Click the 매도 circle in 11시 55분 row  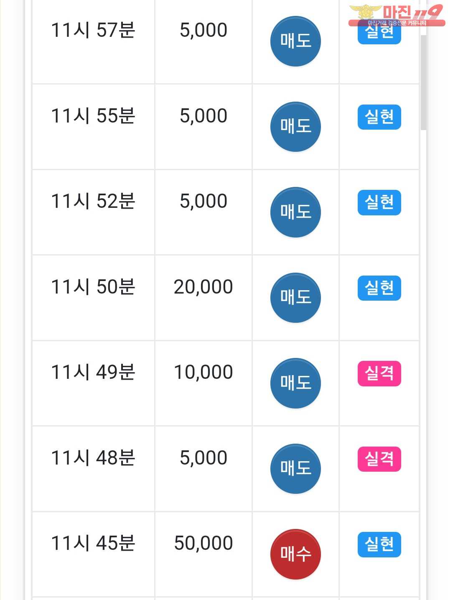tap(295, 127)
